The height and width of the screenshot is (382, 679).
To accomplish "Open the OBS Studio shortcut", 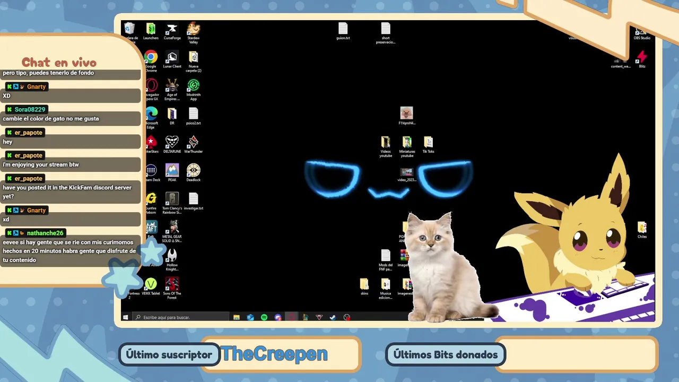I will click(642, 33).
